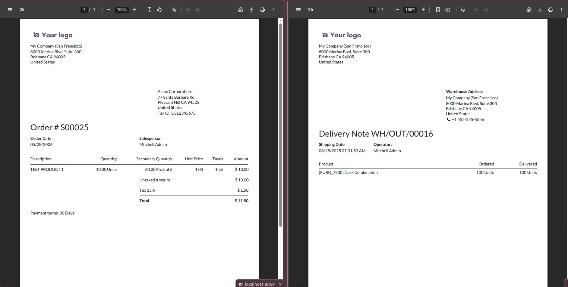This screenshot has width=568, height=287.
Task: Print the right delivery note PDF
Action: coord(551,10)
